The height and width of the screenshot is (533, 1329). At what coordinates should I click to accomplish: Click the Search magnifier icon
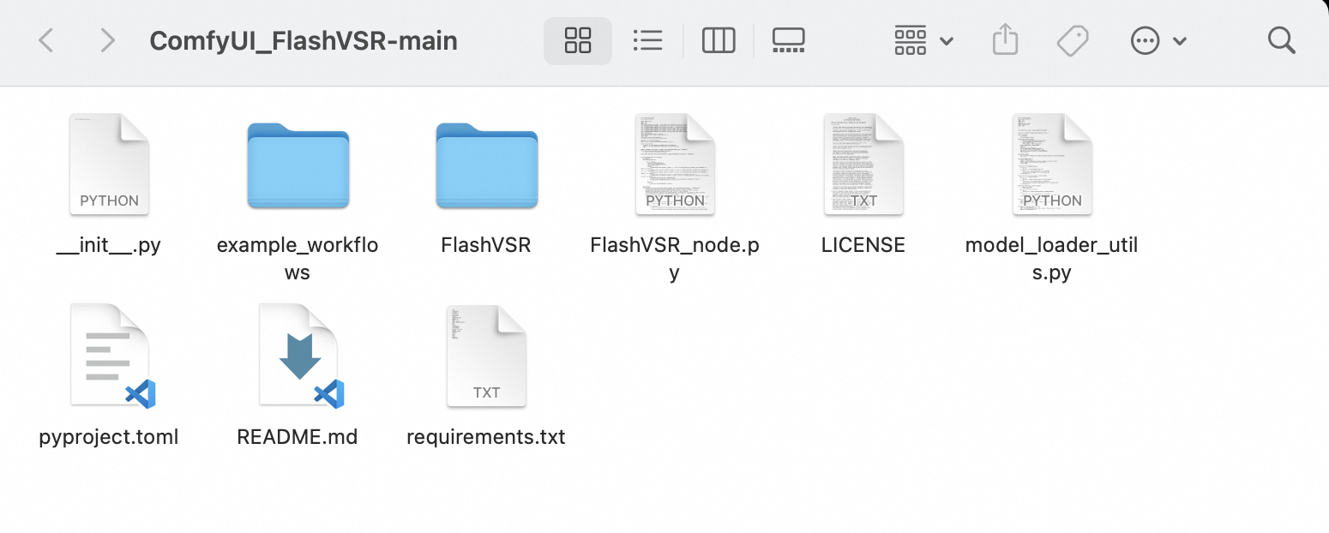pyautogui.click(x=1281, y=40)
